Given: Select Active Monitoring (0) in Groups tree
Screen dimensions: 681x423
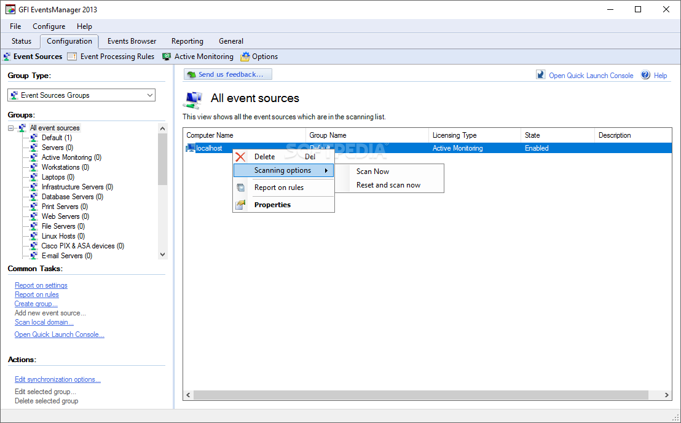Looking at the screenshot, I should [72, 157].
